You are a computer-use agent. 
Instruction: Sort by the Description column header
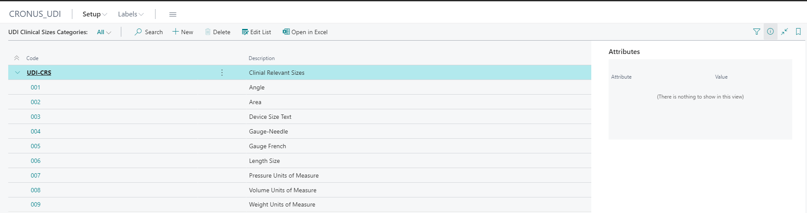(x=262, y=58)
